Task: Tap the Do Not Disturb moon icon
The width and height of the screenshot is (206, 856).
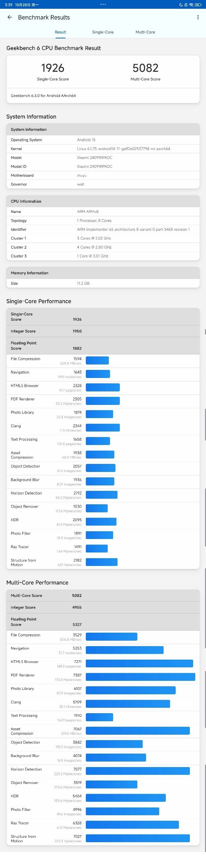Action: [181, 5]
